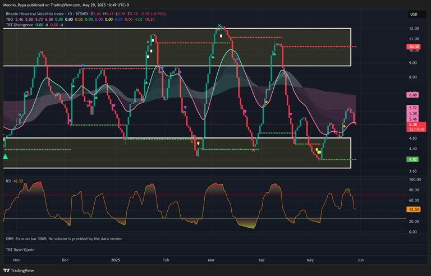Viewport: 431px width, 276px height.
Task: Click the OBV error message text
Action: pos(65,238)
